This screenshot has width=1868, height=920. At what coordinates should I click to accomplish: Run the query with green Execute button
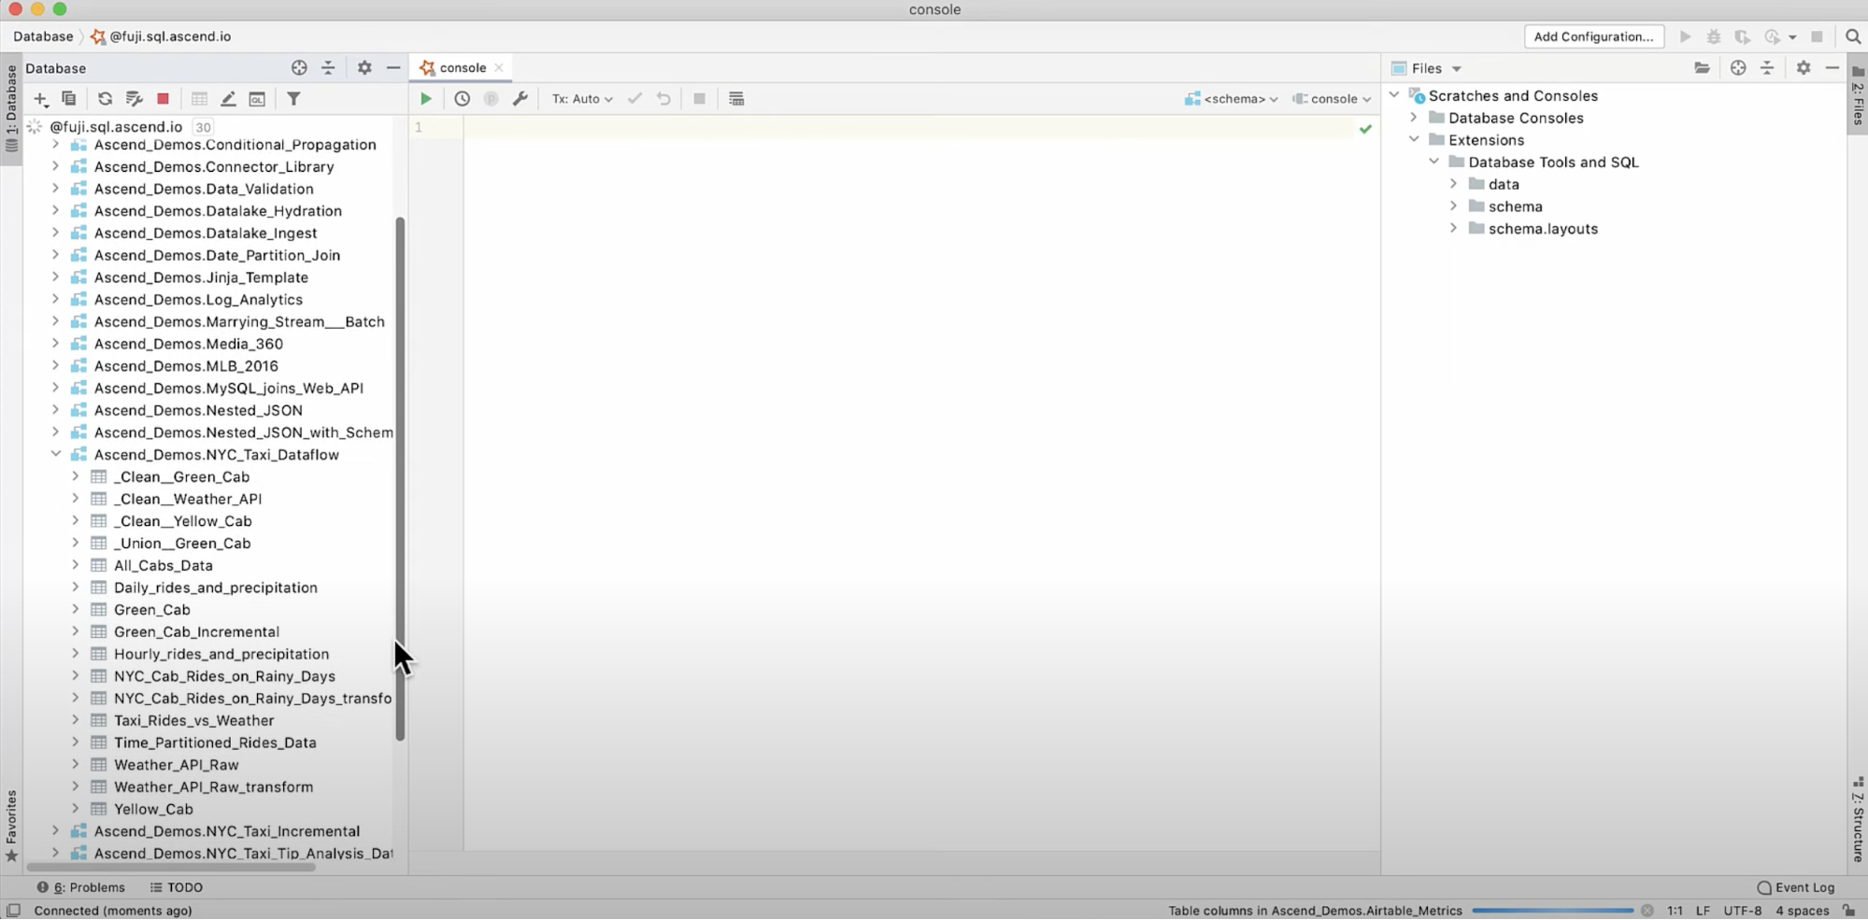pos(426,99)
